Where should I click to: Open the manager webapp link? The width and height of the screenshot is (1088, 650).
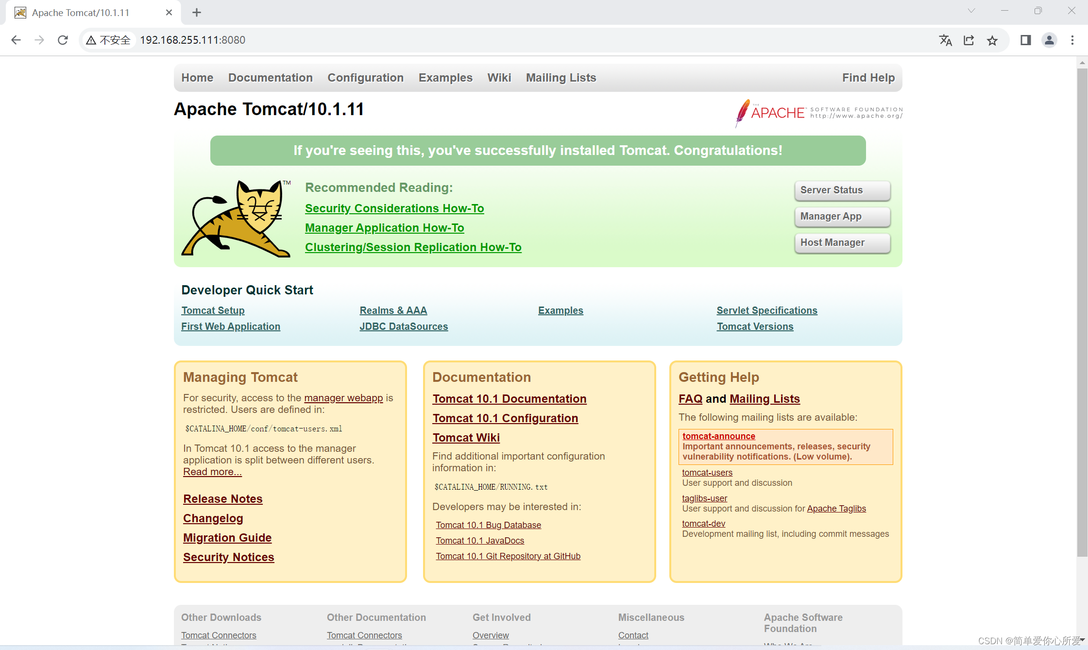click(343, 398)
